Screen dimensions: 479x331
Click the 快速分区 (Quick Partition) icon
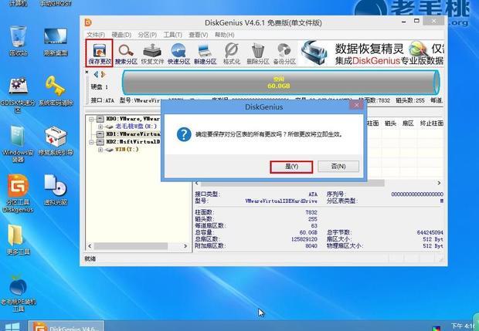[179, 53]
